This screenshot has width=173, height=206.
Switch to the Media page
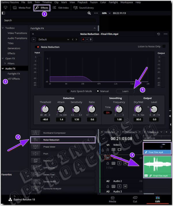[x=112, y=199]
